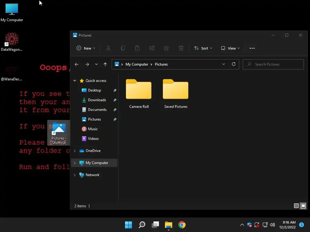Click the Cut scissors icon in toolbar
This screenshot has height=232, width=310.
(x=108, y=48)
